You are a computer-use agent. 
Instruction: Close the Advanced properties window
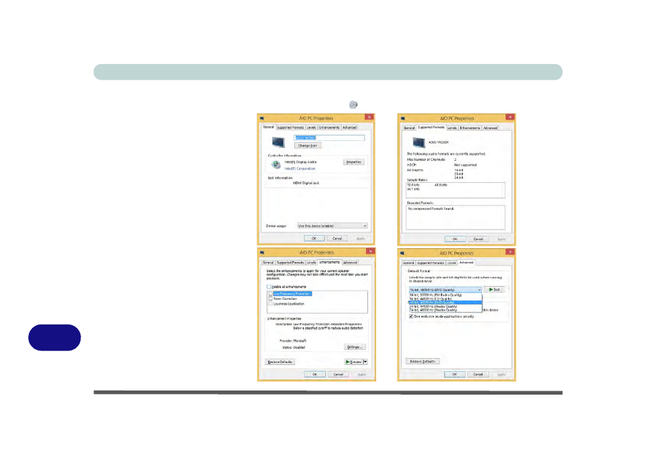click(510, 252)
